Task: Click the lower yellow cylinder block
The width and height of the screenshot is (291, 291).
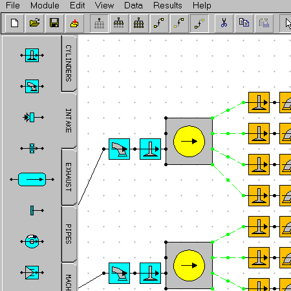Action: point(189,266)
